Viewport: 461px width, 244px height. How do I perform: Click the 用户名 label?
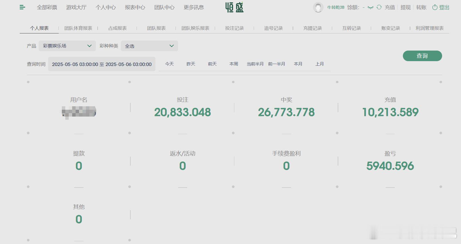click(x=79, y=100)
